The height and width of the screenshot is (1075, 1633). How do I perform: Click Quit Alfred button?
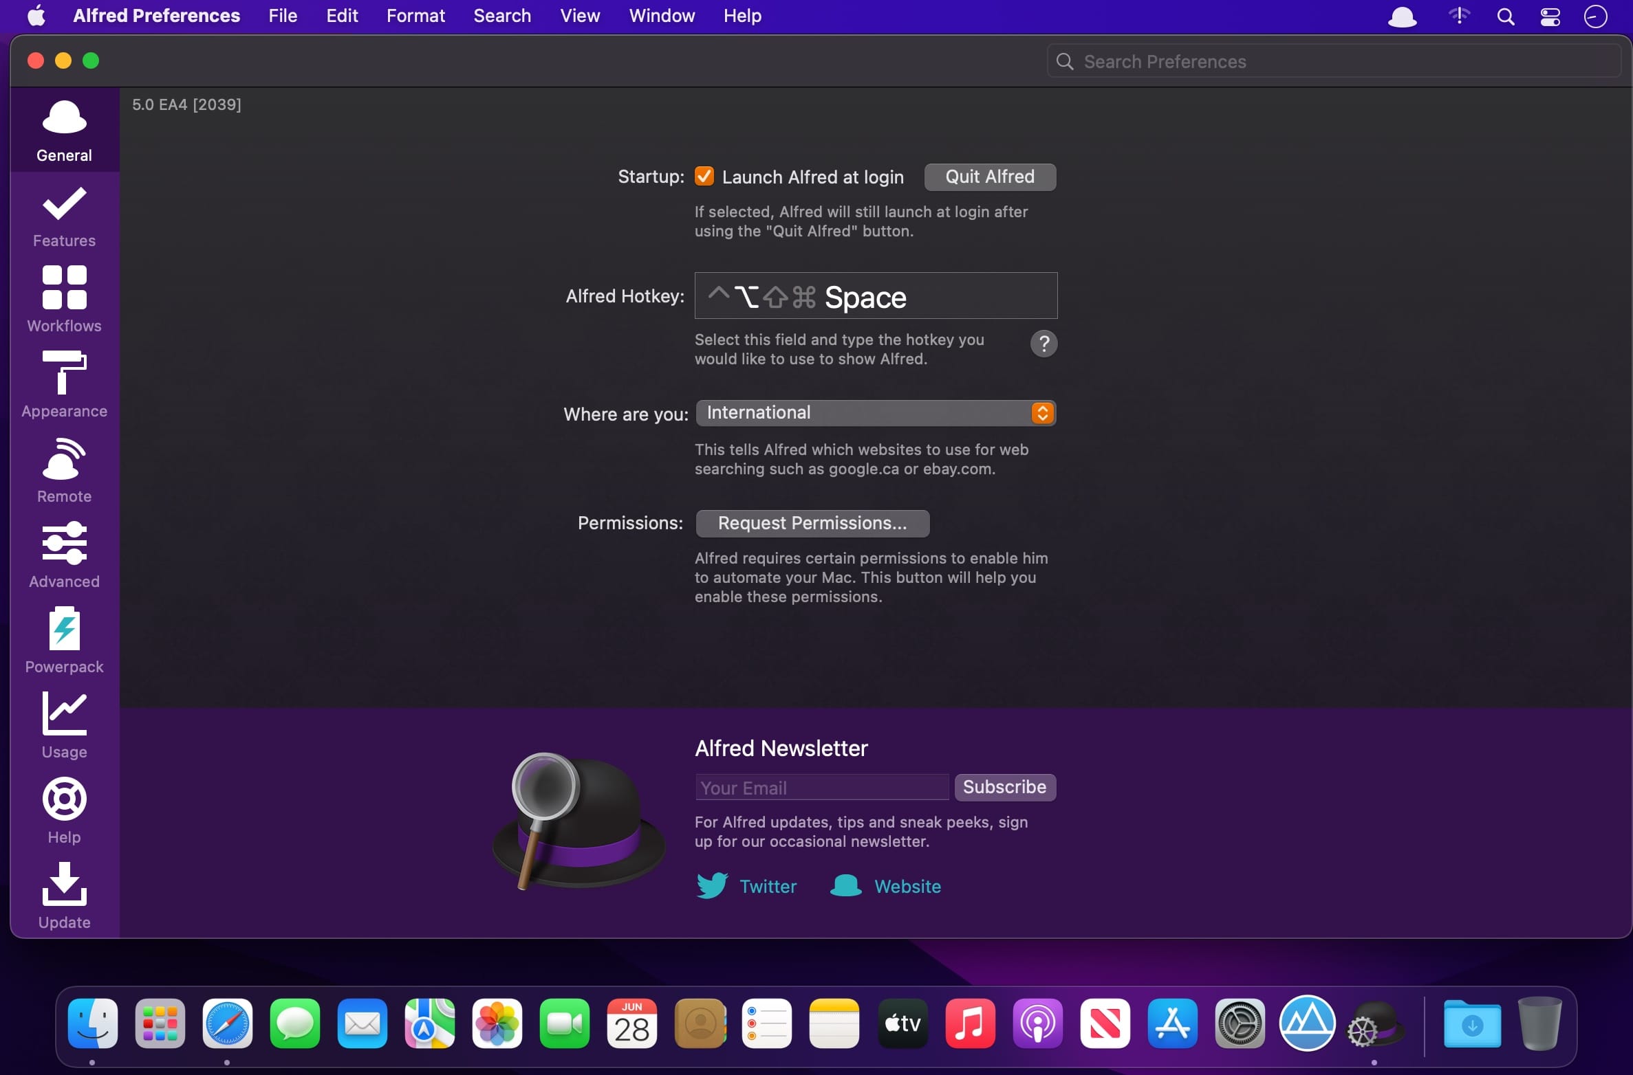coord(991,177)
